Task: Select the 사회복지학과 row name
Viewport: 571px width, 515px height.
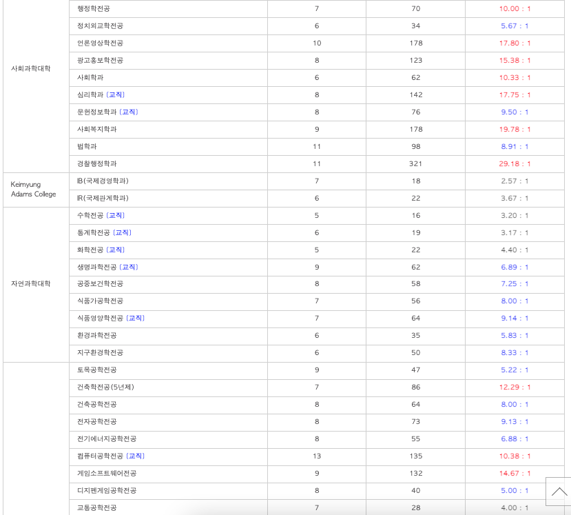Action: (96, 129)
